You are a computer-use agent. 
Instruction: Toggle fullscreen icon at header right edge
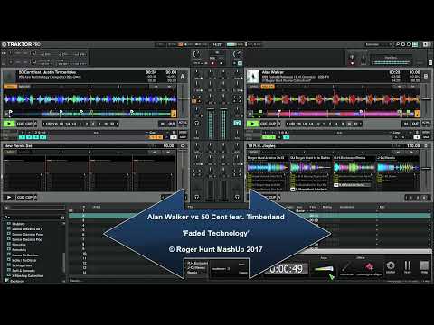(427, 44)
